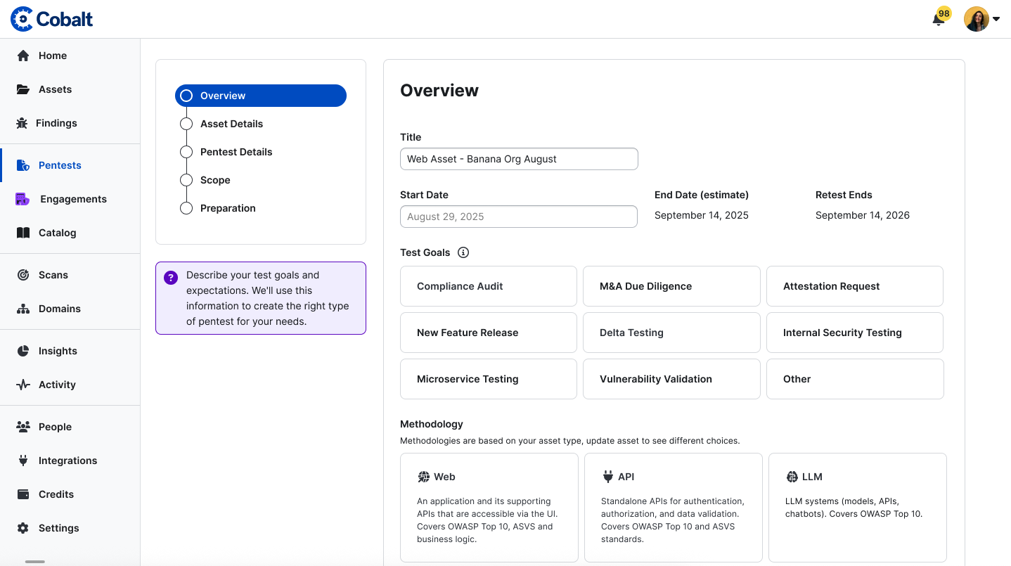The image size is (1011, 566).
Task: Go to the Asset Details step
Action: [x=231, y=124]
